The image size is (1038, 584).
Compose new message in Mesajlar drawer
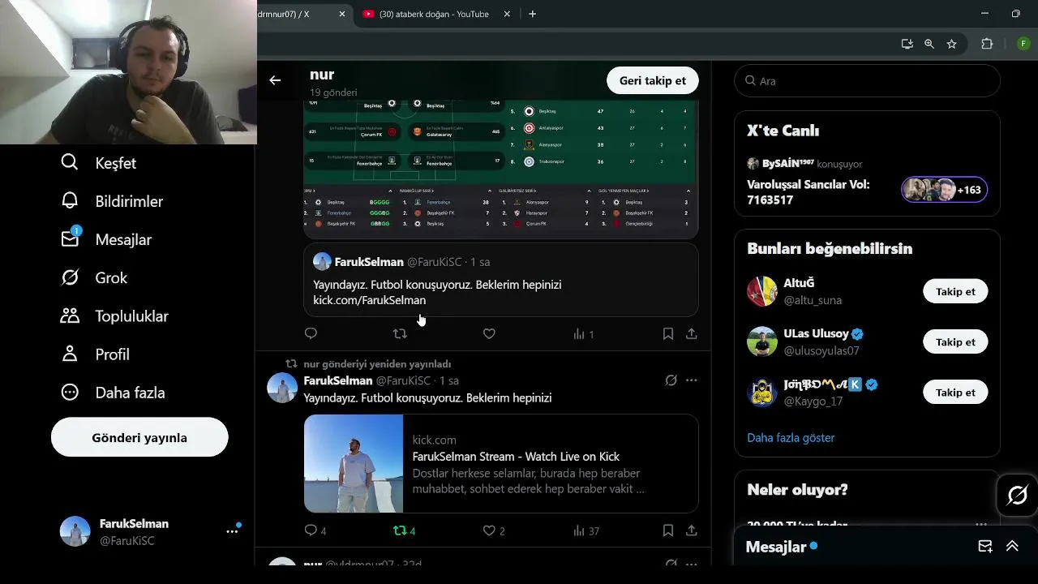point(985,547)
